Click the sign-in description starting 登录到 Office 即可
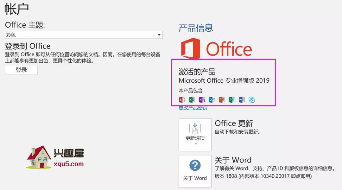 [83, 58]
